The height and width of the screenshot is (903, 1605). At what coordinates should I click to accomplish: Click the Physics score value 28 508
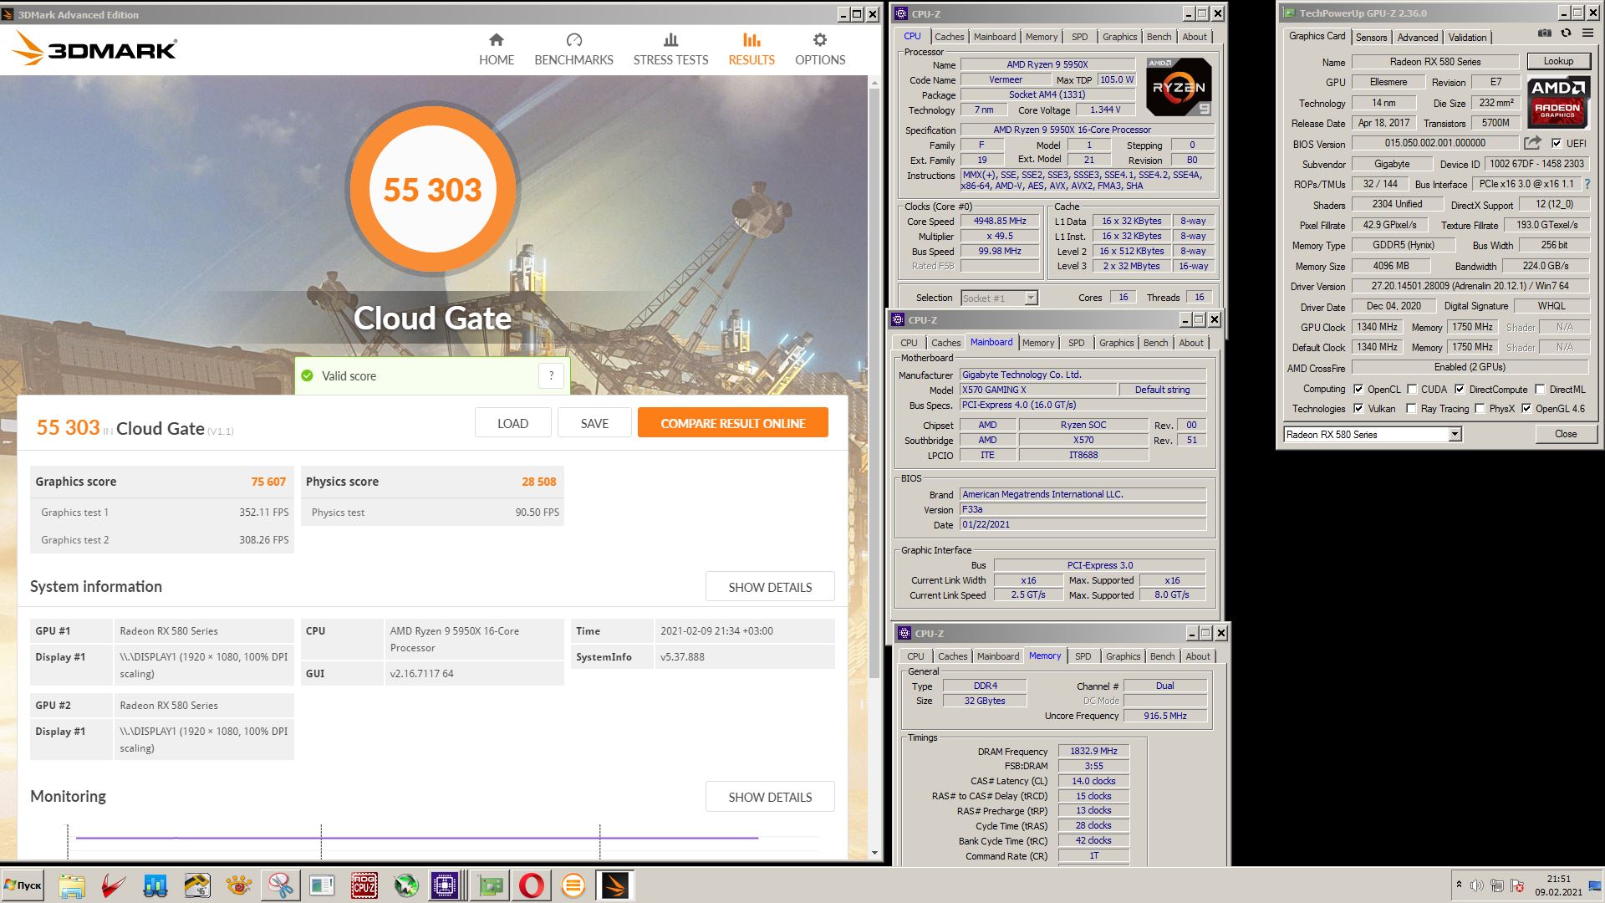click(538, 482)
